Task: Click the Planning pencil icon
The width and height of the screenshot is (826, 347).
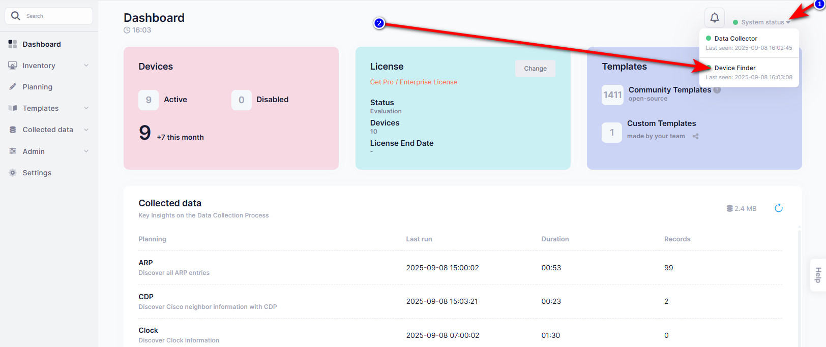Action: 13,87
